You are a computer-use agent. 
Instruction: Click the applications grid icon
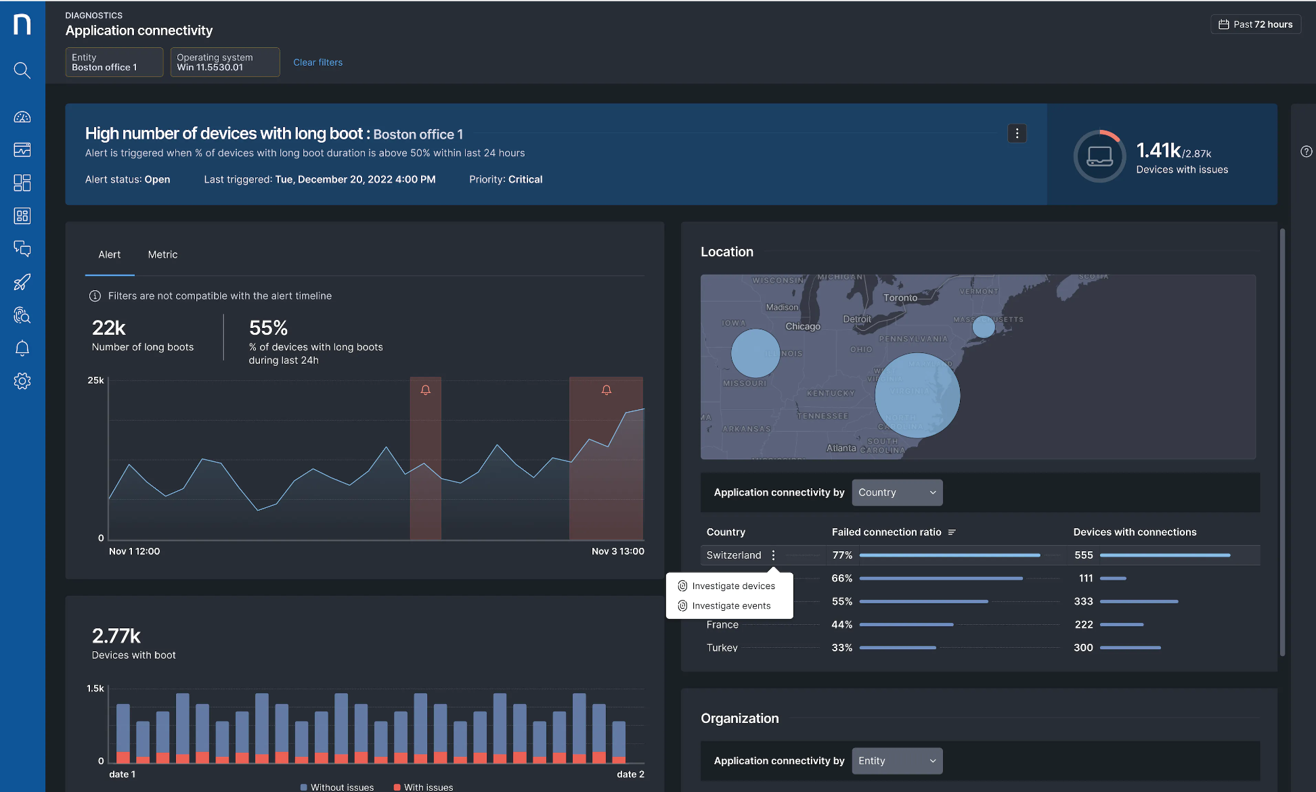[x=22, y=216]
